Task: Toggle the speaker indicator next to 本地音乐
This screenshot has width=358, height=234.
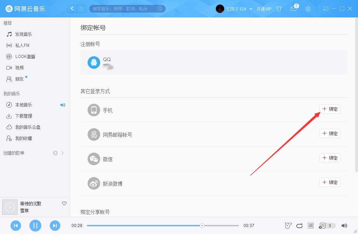Action: point(63,105)
